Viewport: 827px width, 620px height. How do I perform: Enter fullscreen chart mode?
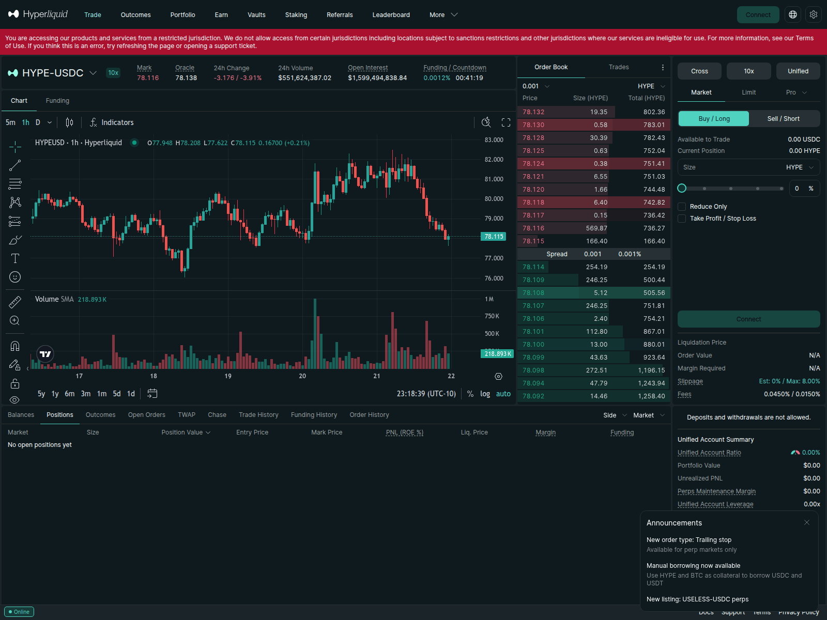tap(506, 122)
